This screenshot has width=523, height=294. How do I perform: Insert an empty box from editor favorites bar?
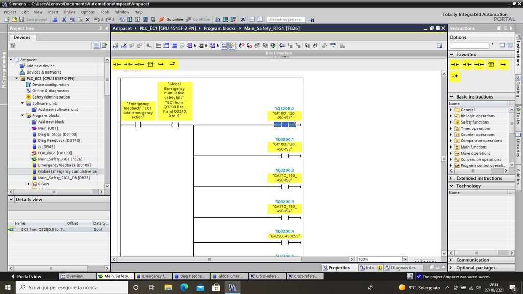(150, 64)
